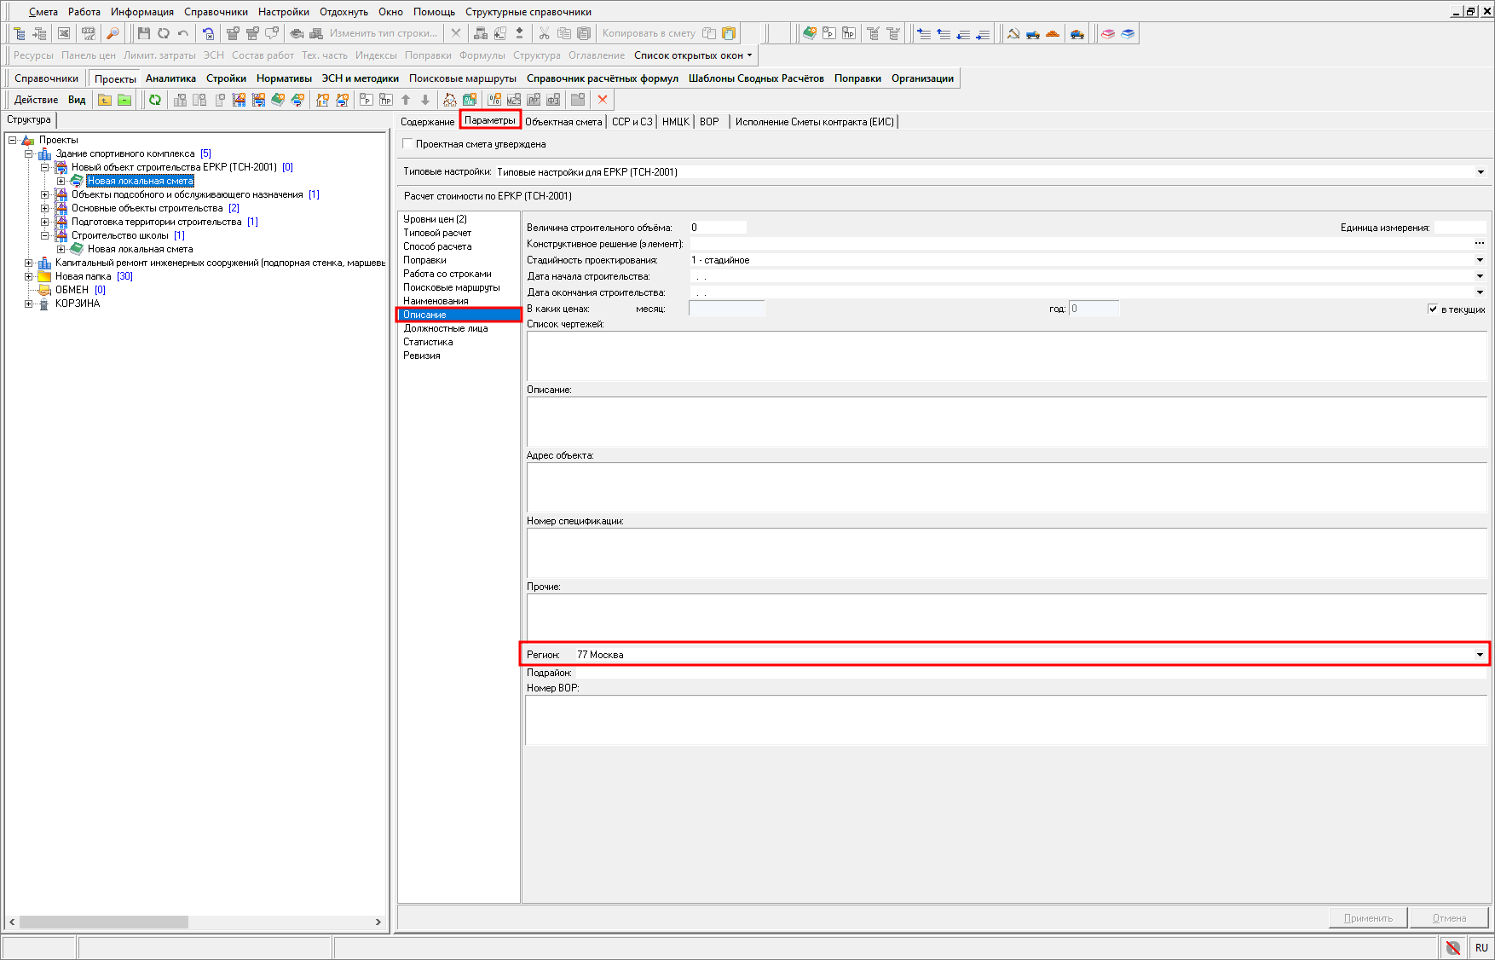Click the scissors cut icon
The height and width of the screenshot is (960, 1495).
click(x=544, y=33)
